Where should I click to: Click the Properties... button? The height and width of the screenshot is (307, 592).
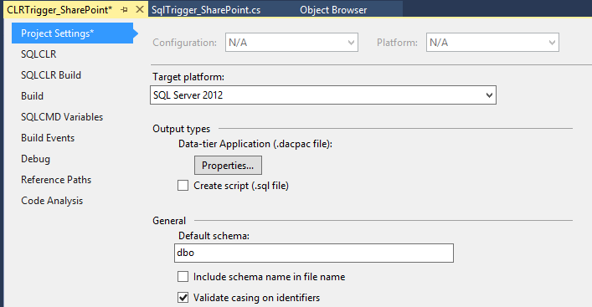(x=228, y=165)
